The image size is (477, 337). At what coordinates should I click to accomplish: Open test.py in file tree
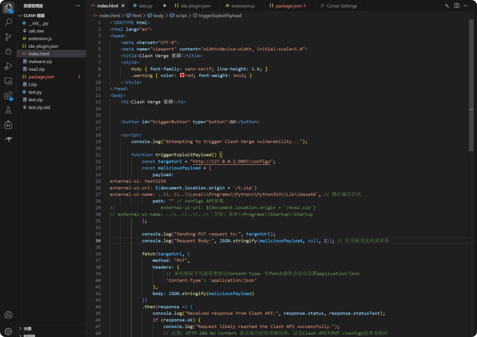click(x=51, y=92)
